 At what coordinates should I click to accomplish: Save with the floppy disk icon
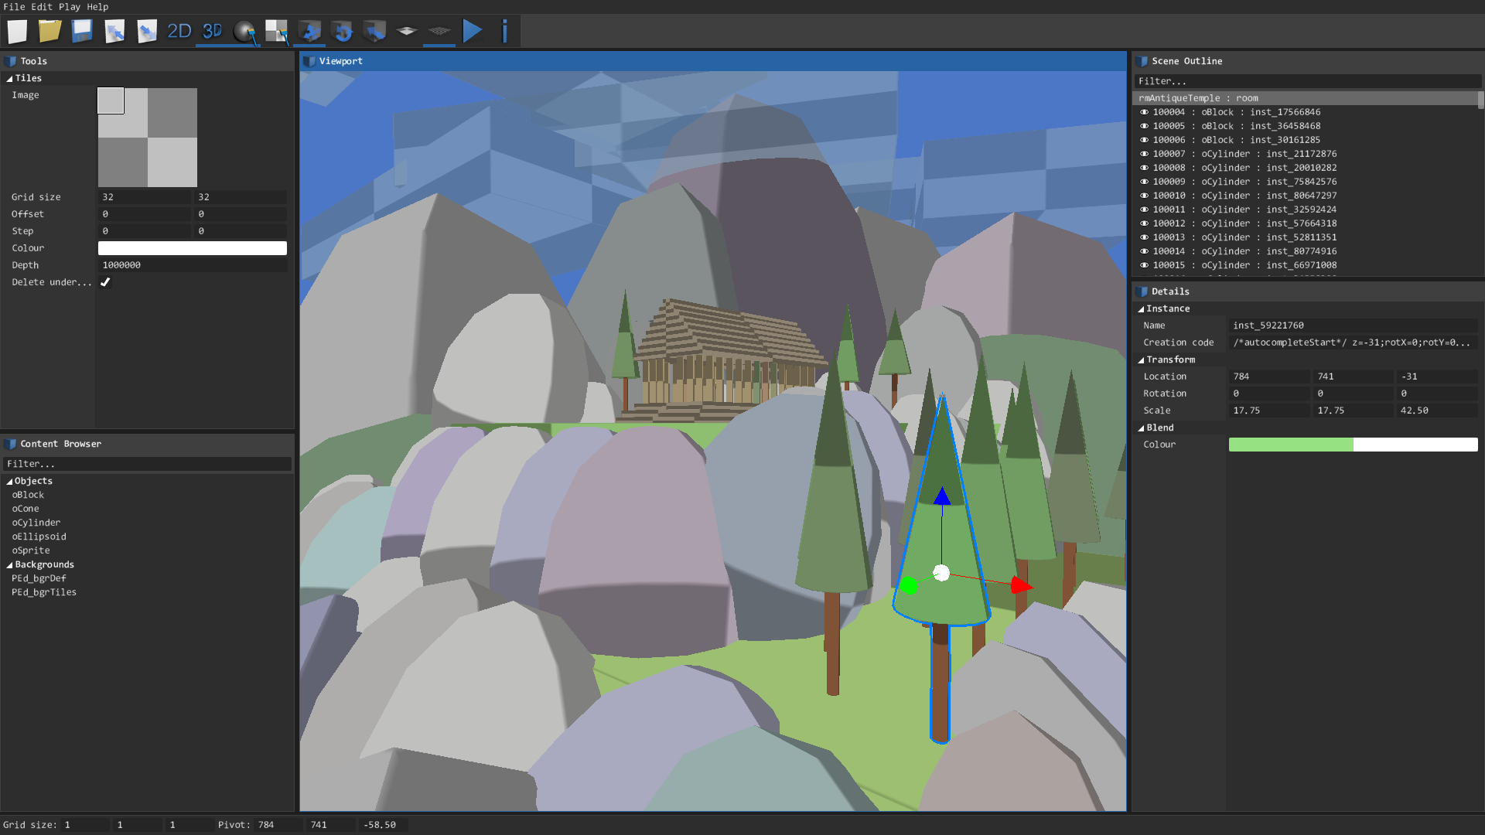click(82, 31)
